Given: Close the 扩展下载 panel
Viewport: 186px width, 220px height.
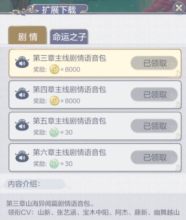Looking at the screenshot, I should click(x=179, y=8).
